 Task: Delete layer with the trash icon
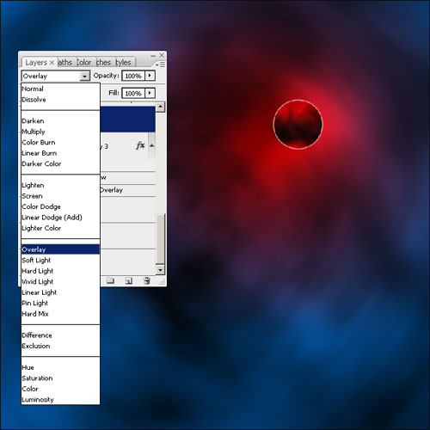[147, 280]
